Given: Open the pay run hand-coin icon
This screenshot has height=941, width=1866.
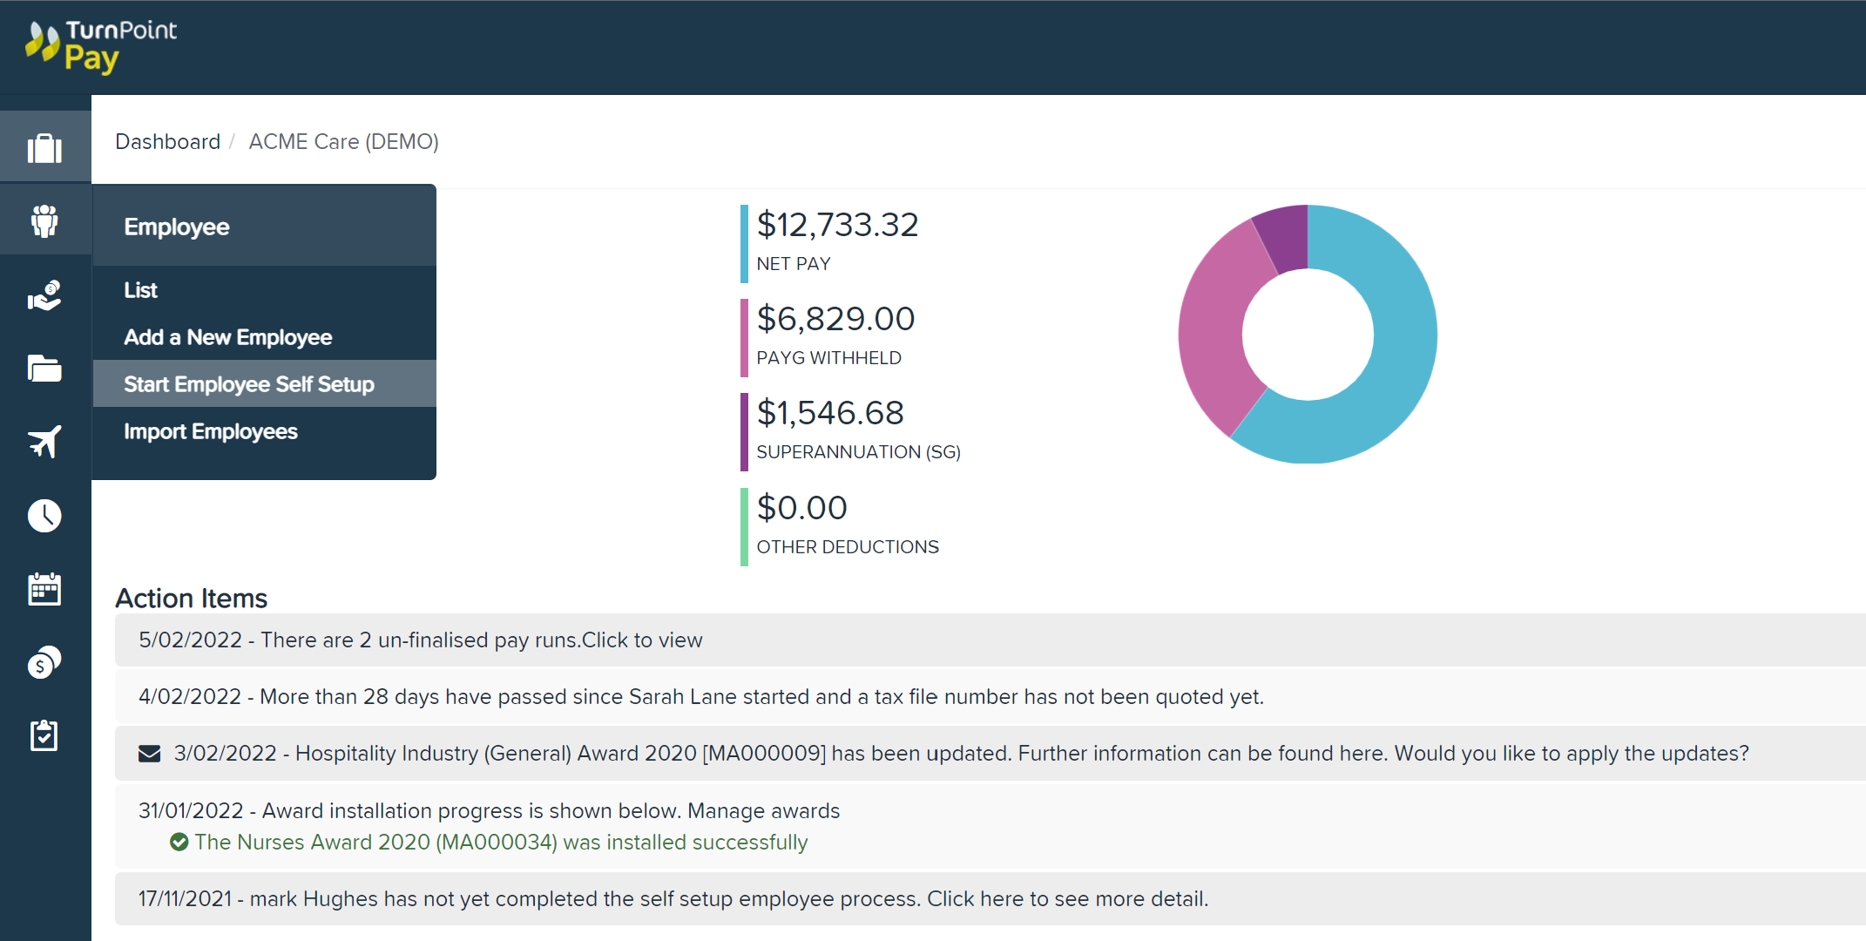Looking at the screenshot, I should pos(44,295).
